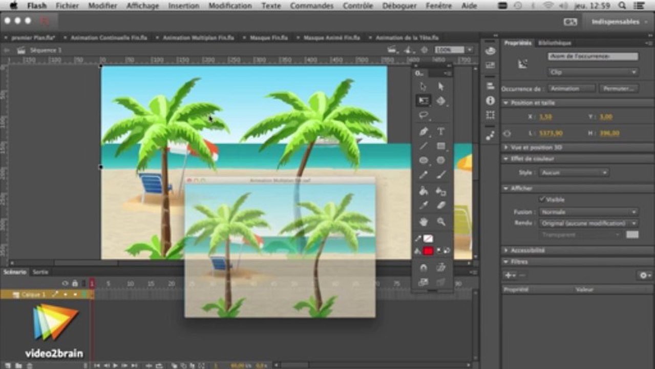The width and height of the screenshot is (655, 369).
Task: Click the New Layer icon in timeline
Action: point(8,365)
